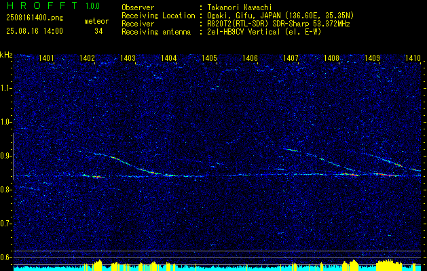The width and height of the screenshot is (427, 271).
Task: Click the 1404 time marker
Action: click(169, 58)
